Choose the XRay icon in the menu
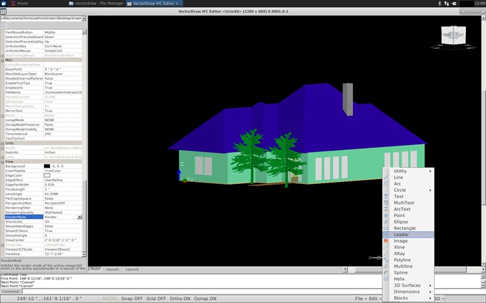The width and height of the screenshot is (486, 303). 386,254
